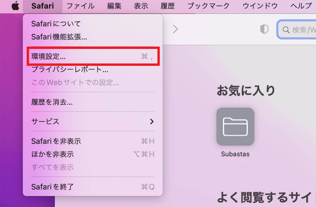Open the 履歴 menu

pos(168,6)
